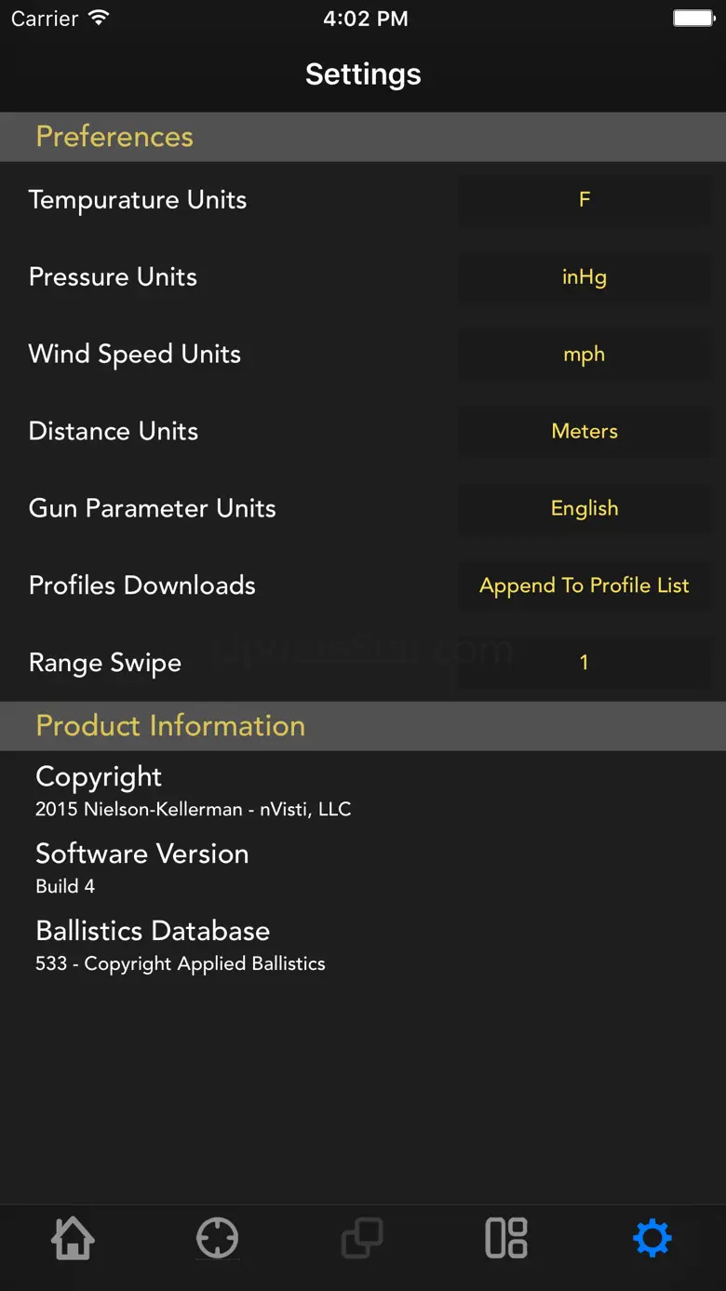Tap the Append To Profile List button
726x1291 pixels.
[x=585, y=585]
